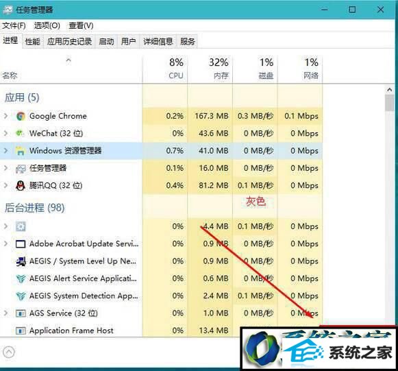Click Application Frame Host's 13.4 MB value
398x371 pixels.
(214, 331)
